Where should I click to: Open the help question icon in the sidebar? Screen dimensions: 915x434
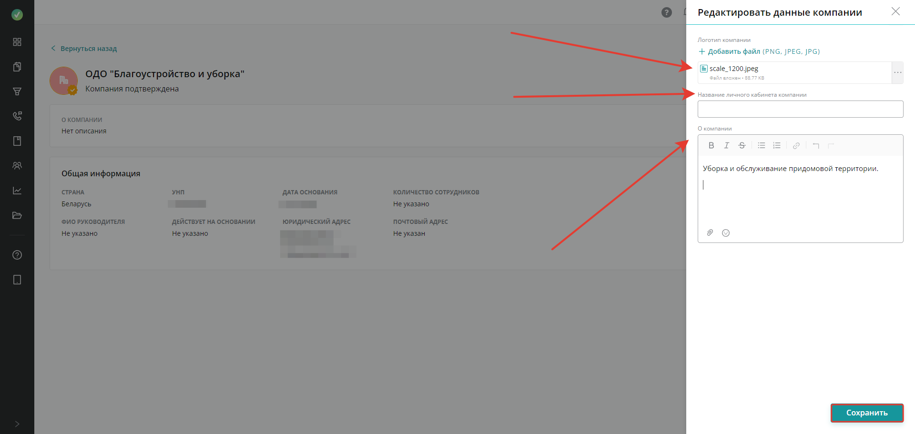(17, 255)
